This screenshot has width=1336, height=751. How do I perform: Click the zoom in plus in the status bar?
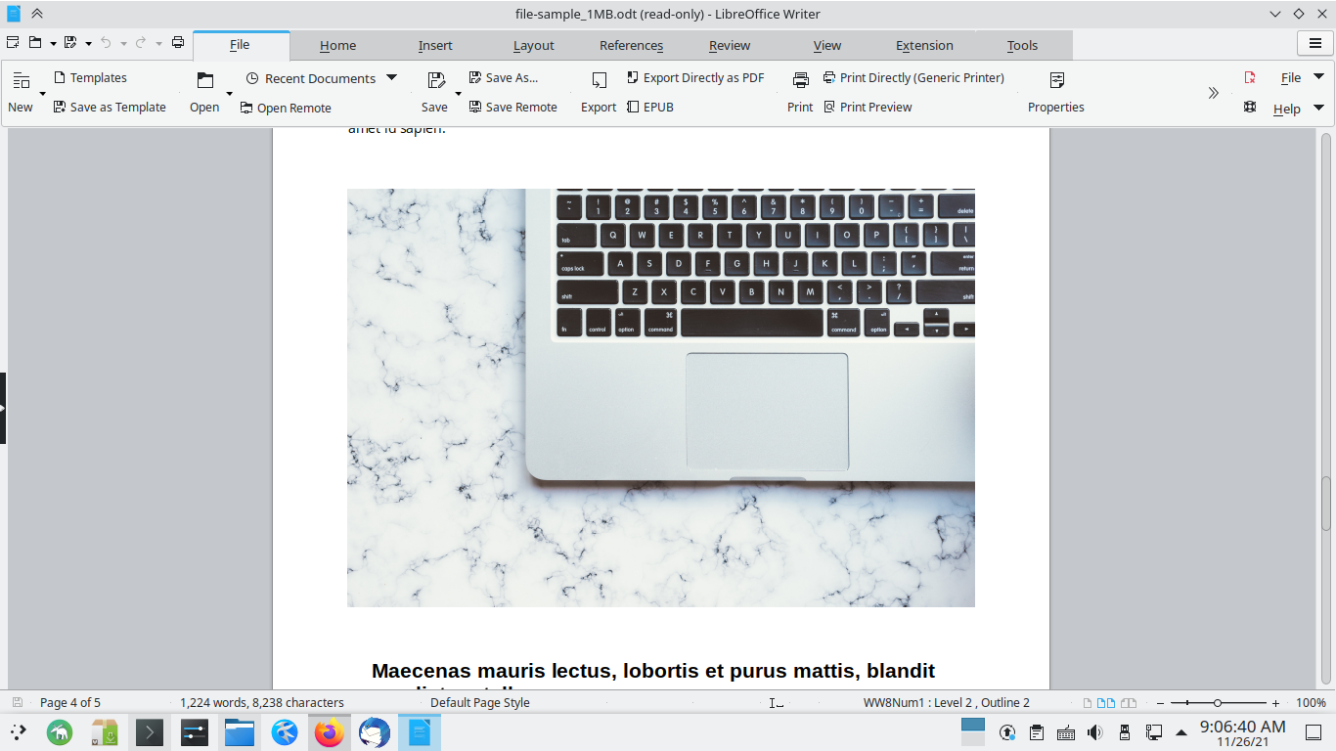(x=1275, y=703)
